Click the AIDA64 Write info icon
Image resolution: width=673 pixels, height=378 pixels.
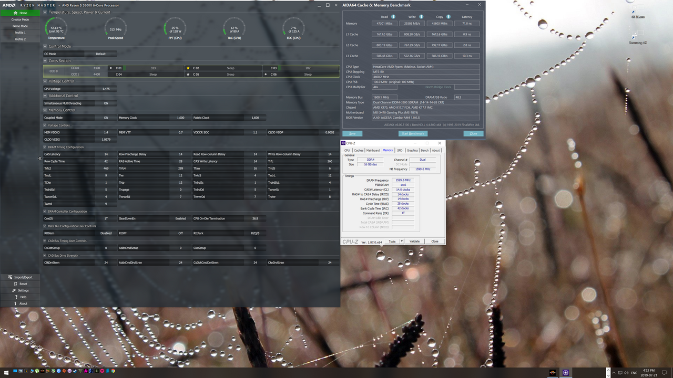421,17
